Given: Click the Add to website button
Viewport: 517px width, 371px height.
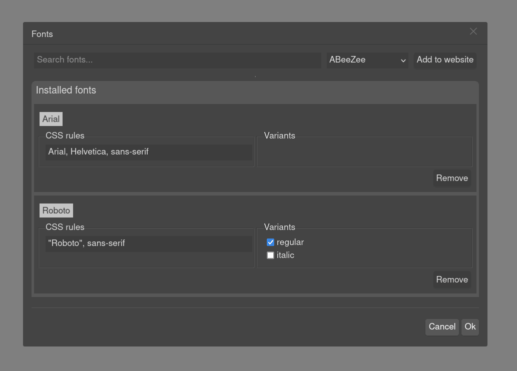Looking at the screenshot, I should coord(444,60).
